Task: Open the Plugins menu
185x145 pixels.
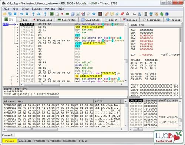Action: click(x=37, y=9)
